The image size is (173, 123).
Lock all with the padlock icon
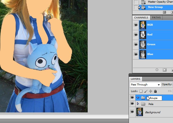click(x=155, y=91)
